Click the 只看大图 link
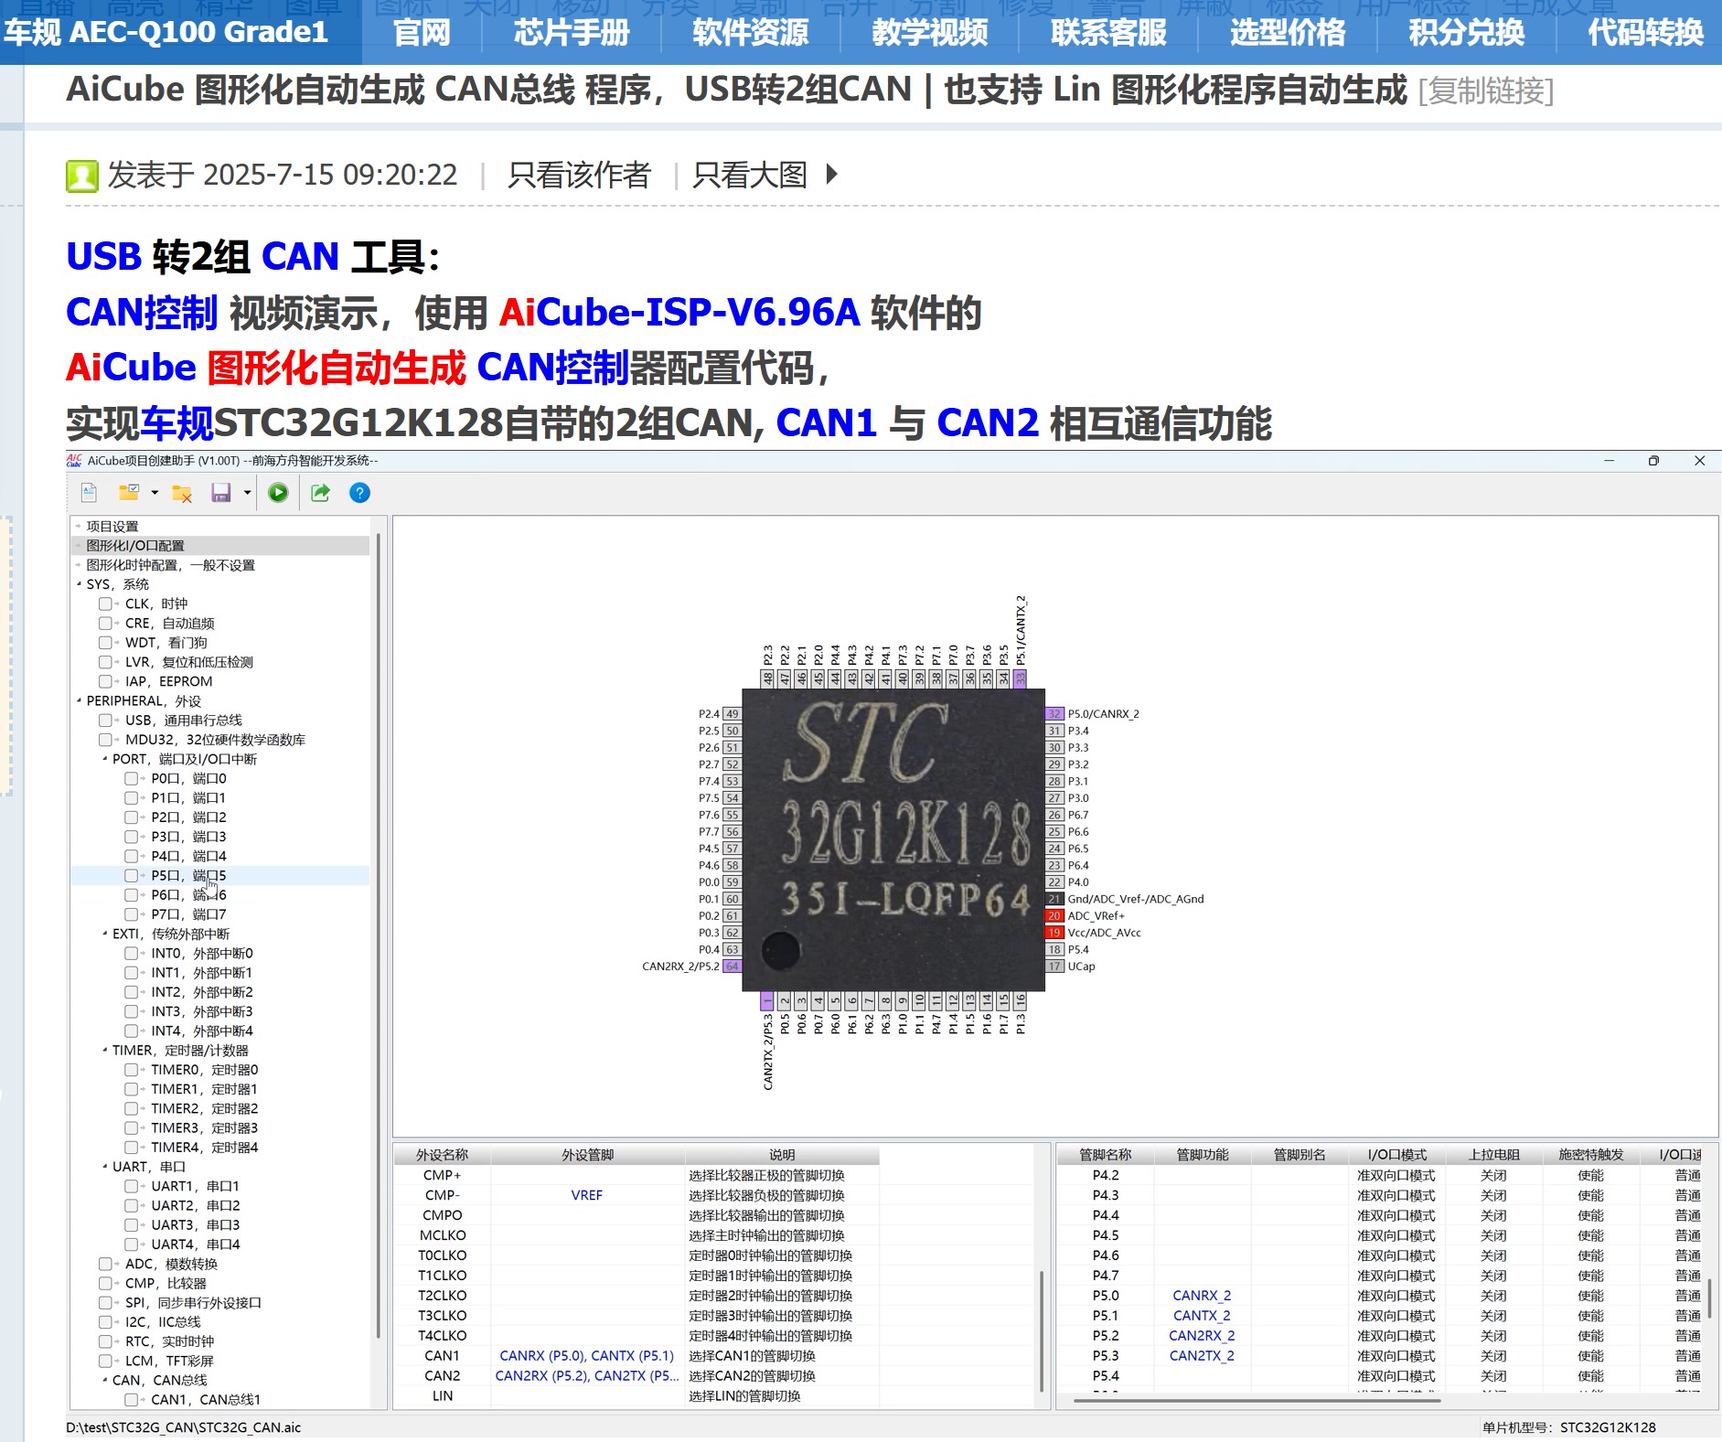The image size is (1722, 1442). click(750, 175)
